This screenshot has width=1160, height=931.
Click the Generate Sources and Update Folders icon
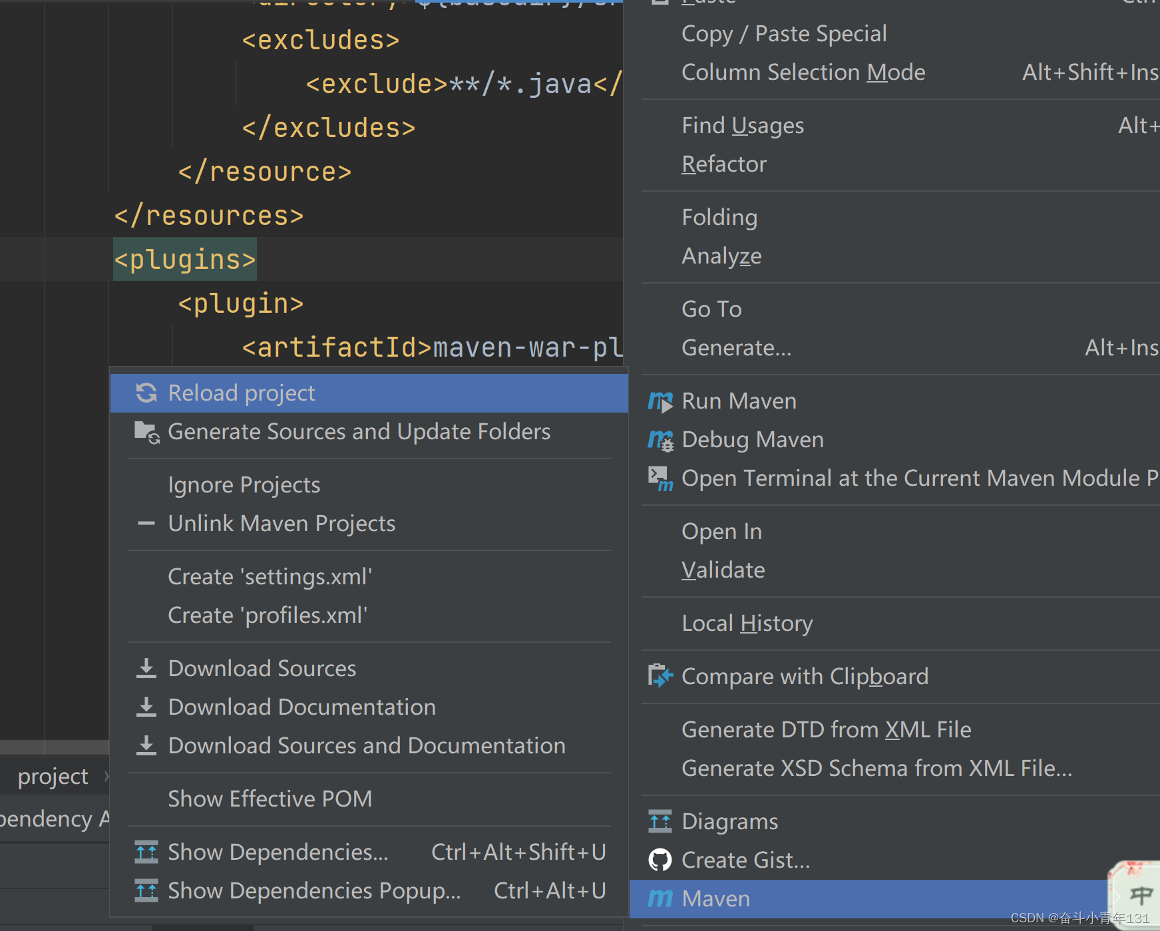146,431
